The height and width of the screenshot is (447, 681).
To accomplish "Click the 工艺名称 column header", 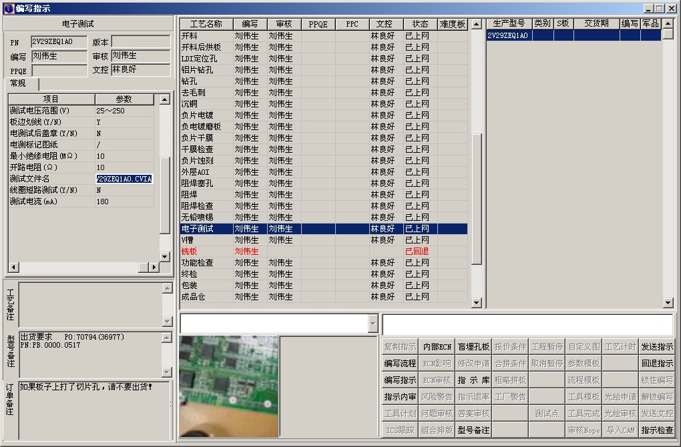I will point(206,24).
